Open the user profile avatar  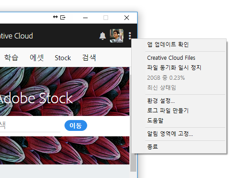tap(117, 36)
